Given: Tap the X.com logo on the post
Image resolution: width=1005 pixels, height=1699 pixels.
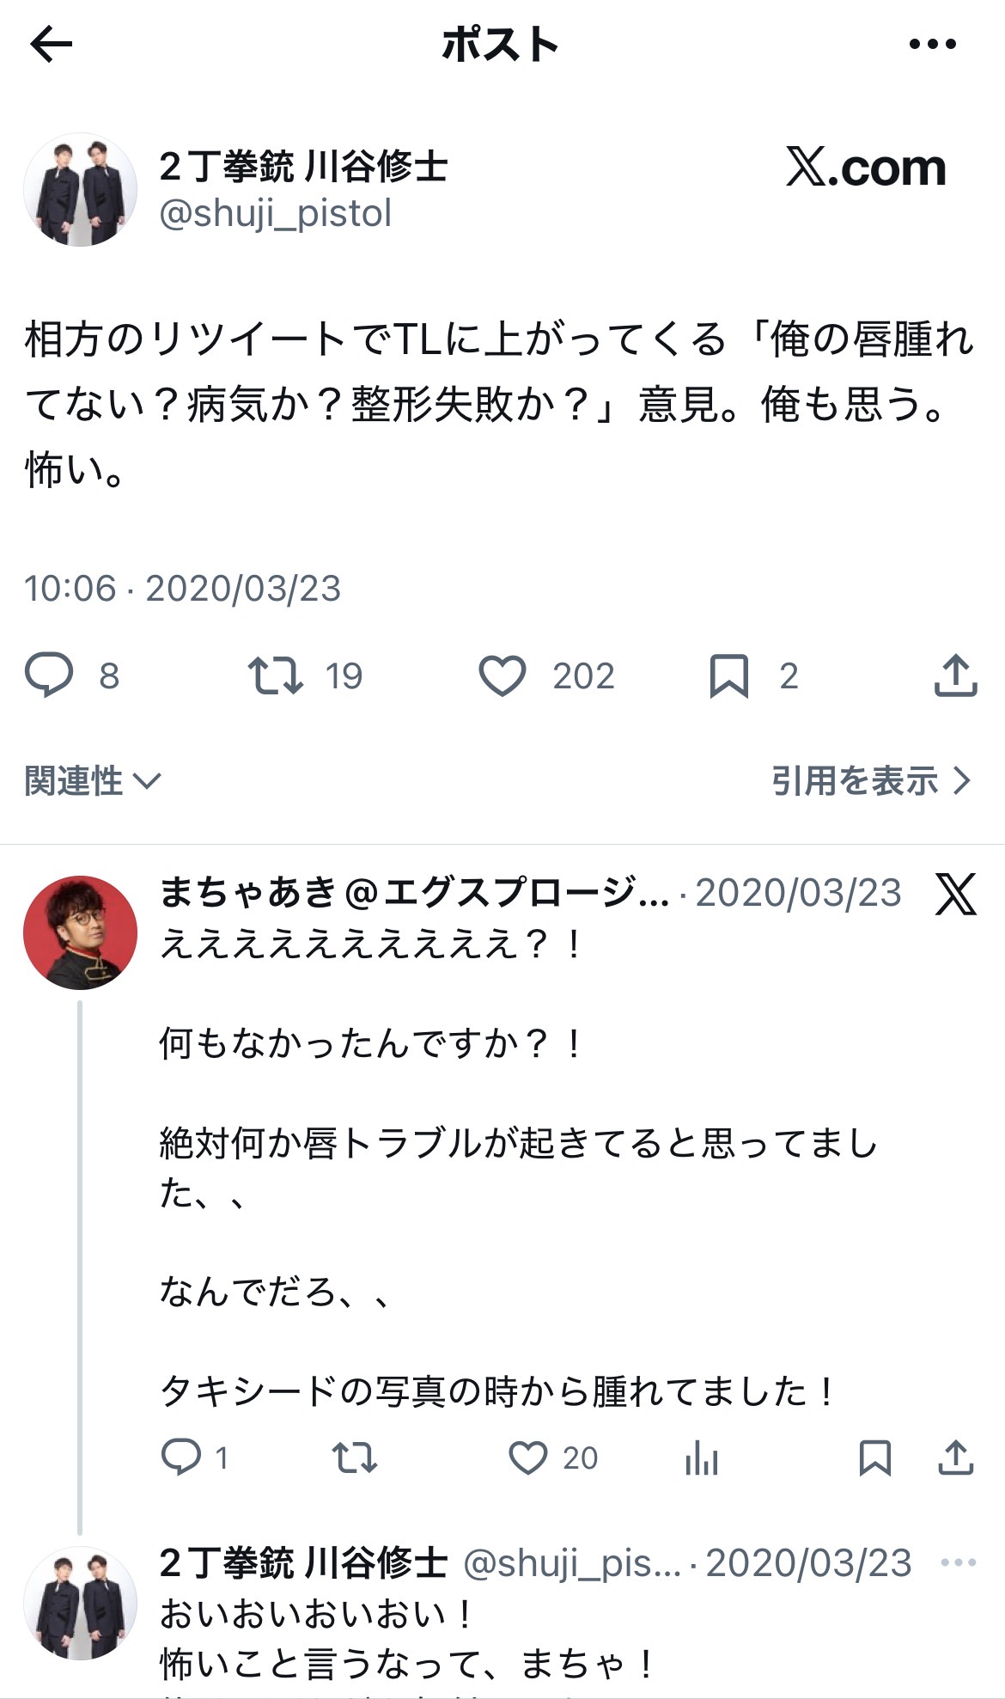Looking at the screenshot, I should pos(866,168).
